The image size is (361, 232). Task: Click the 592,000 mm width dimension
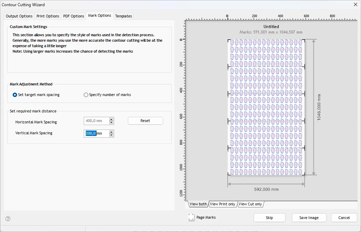266,189
